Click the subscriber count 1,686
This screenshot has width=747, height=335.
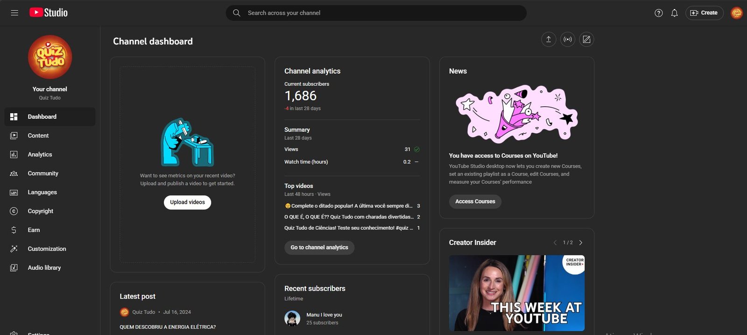point(301,96)
